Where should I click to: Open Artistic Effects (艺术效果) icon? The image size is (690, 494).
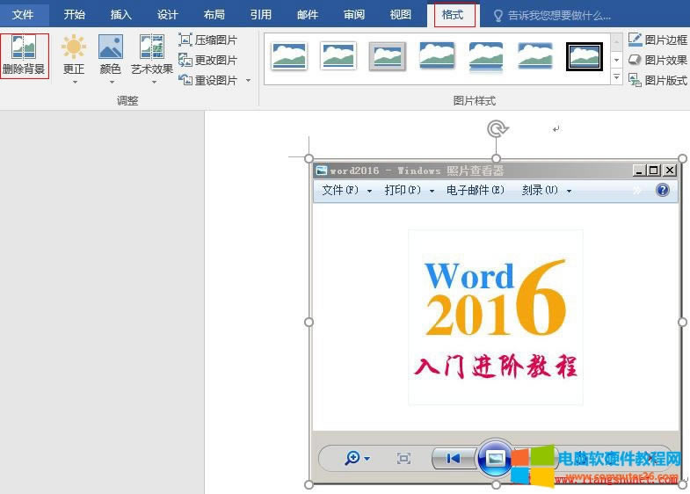pyautogui.click(x=152, y=48)
